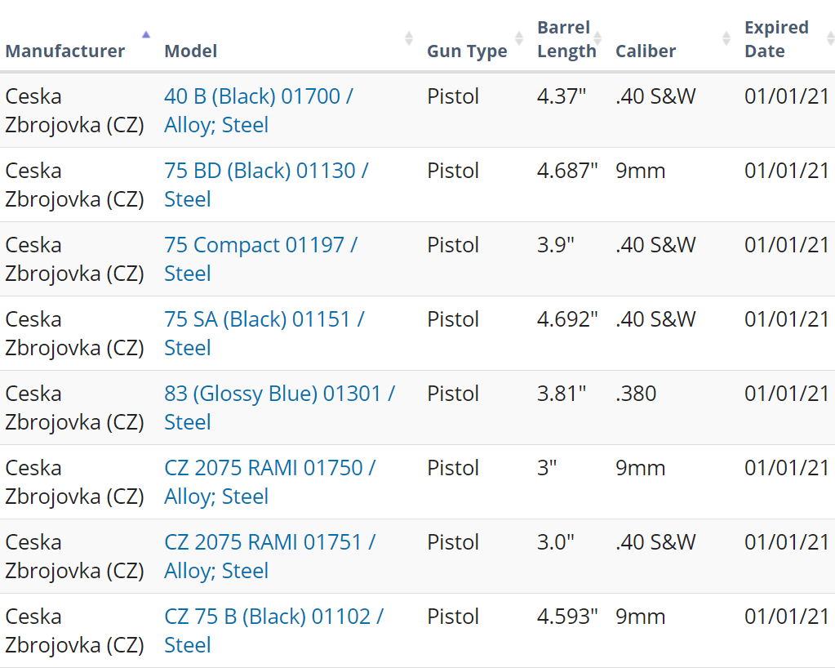Screen dimensions: 835x668
Task: Open 75 Compact 01197 model link
Action: (260, 259)
